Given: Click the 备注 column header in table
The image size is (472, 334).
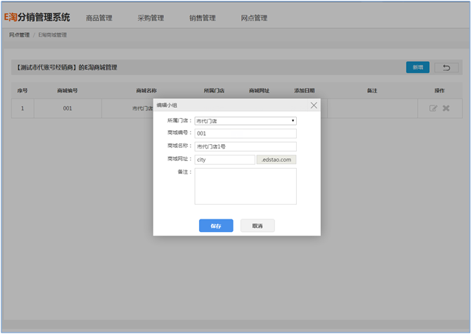Looking at the screenshot, I should (371, 91).
